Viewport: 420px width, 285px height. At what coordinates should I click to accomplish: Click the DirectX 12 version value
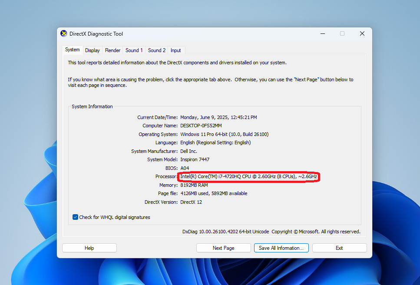click(191, 202)
